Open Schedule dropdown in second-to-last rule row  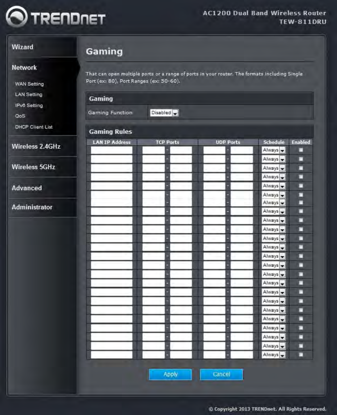point(274,346)
